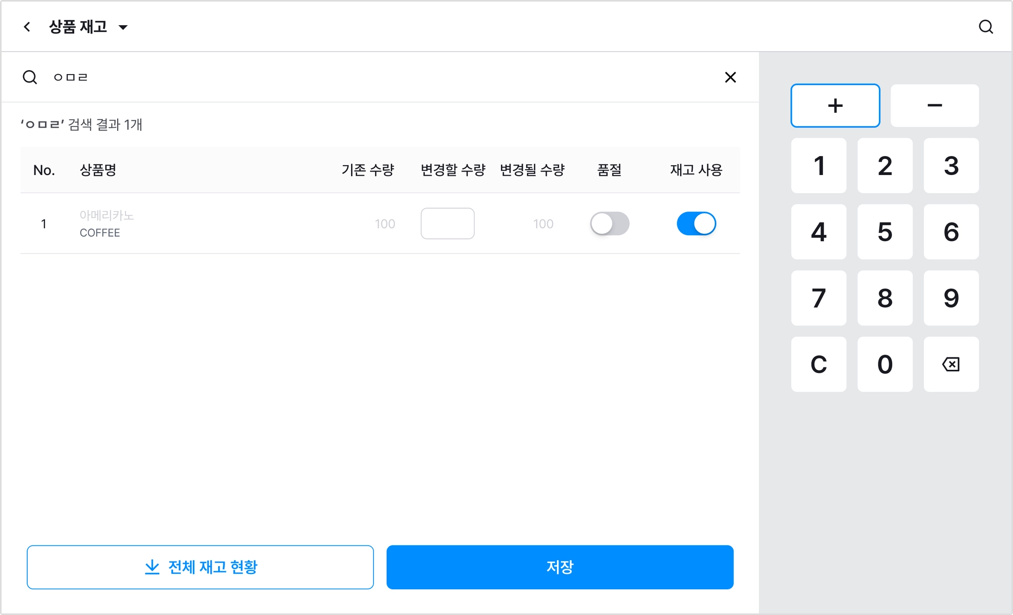Screen dimensions: 1013x615
Task: Select the 아메리카노 product row name
Action: click(x=107, y=216)
